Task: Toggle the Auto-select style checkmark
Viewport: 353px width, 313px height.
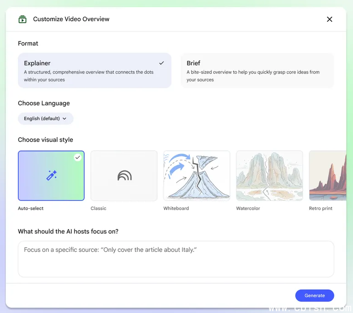Action: coord(78,158)
